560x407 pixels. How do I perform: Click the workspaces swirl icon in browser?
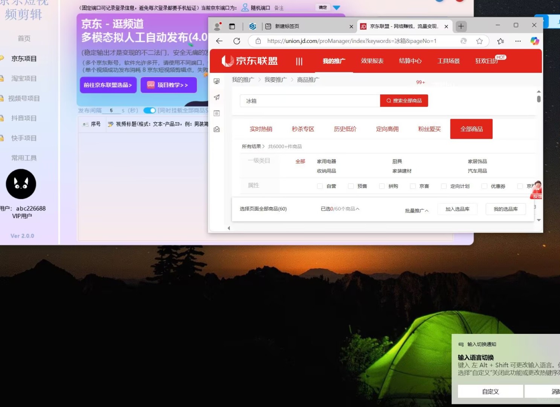[253, 26]
